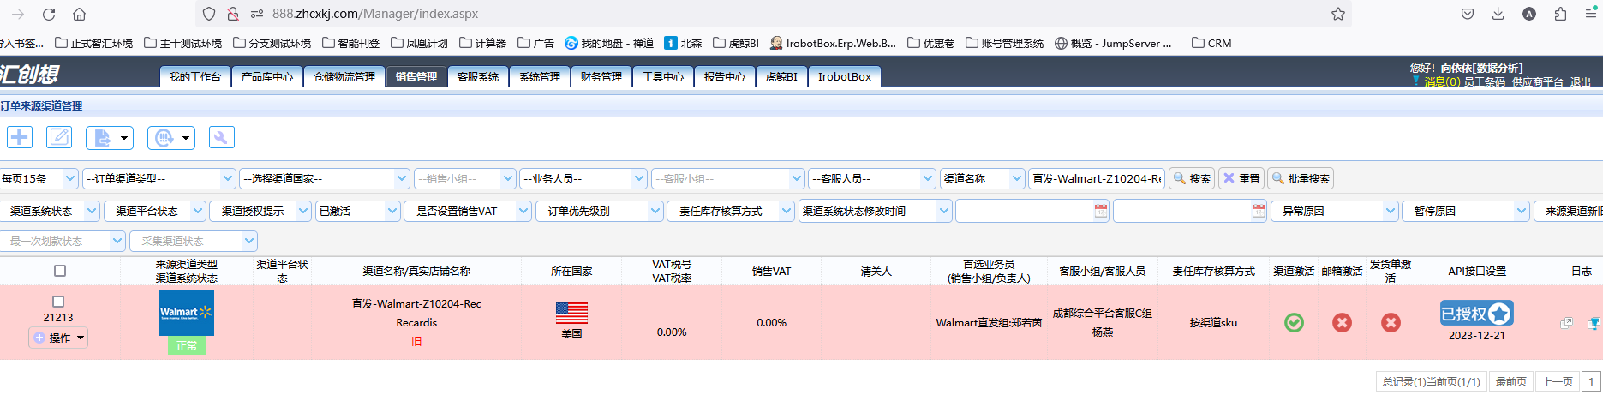Click the 搜索 search button

(1192, 178)
